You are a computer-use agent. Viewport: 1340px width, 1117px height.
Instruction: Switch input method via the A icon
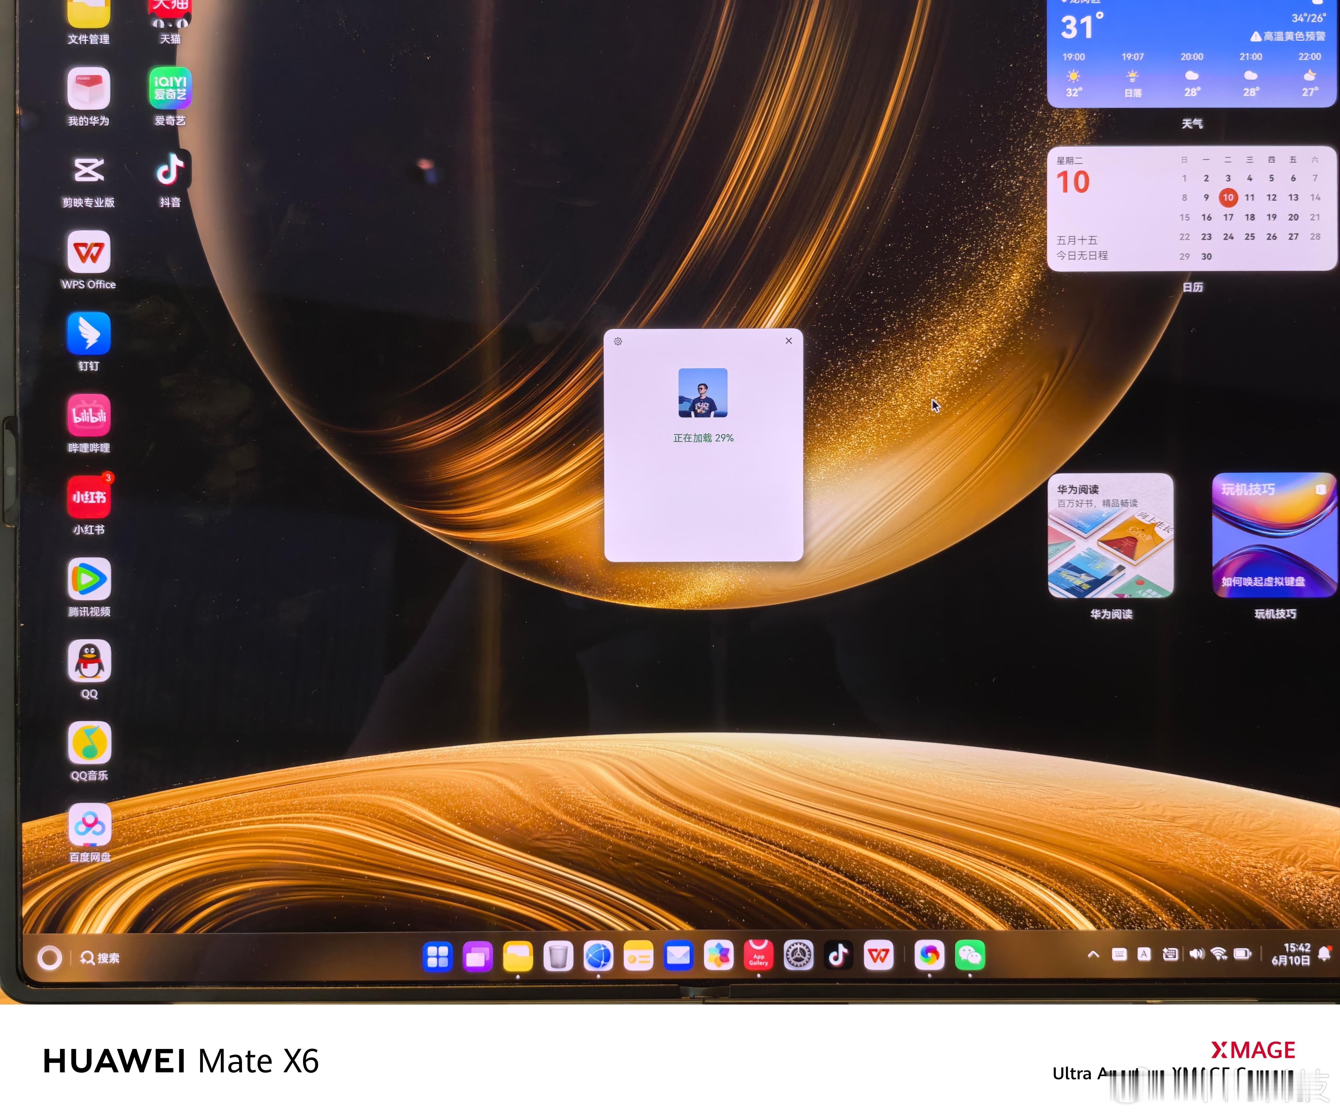(x=1144, y=954)
